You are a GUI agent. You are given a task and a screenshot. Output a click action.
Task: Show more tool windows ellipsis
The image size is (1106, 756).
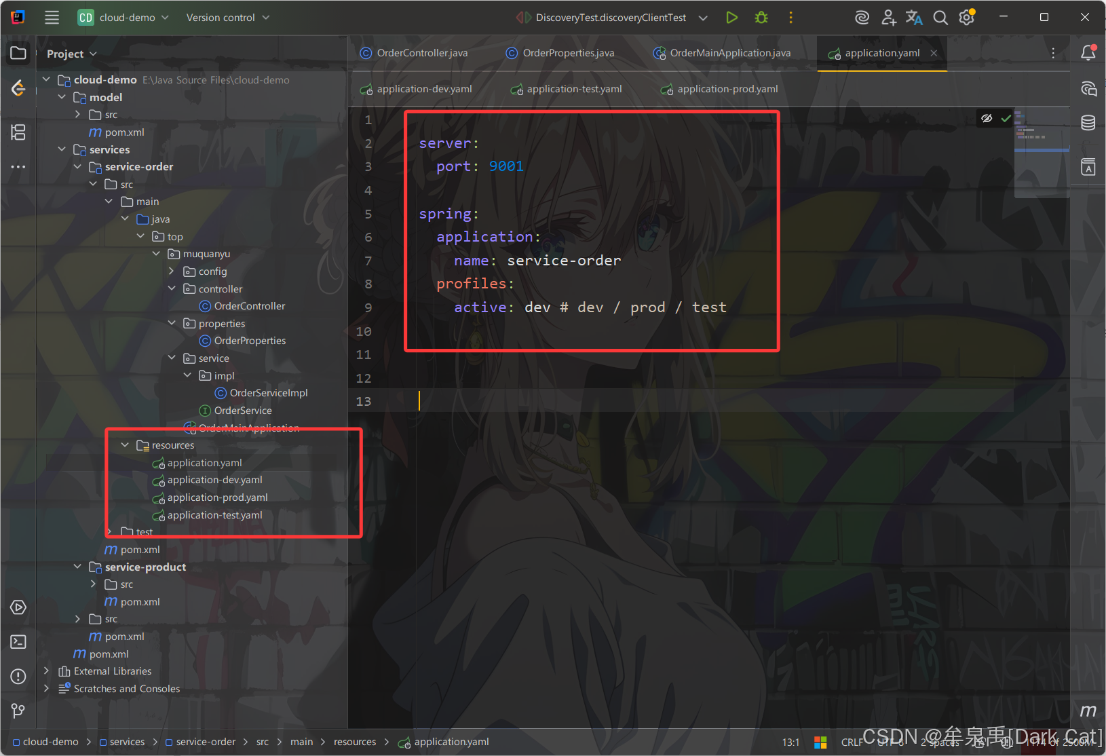coord(18,166)
